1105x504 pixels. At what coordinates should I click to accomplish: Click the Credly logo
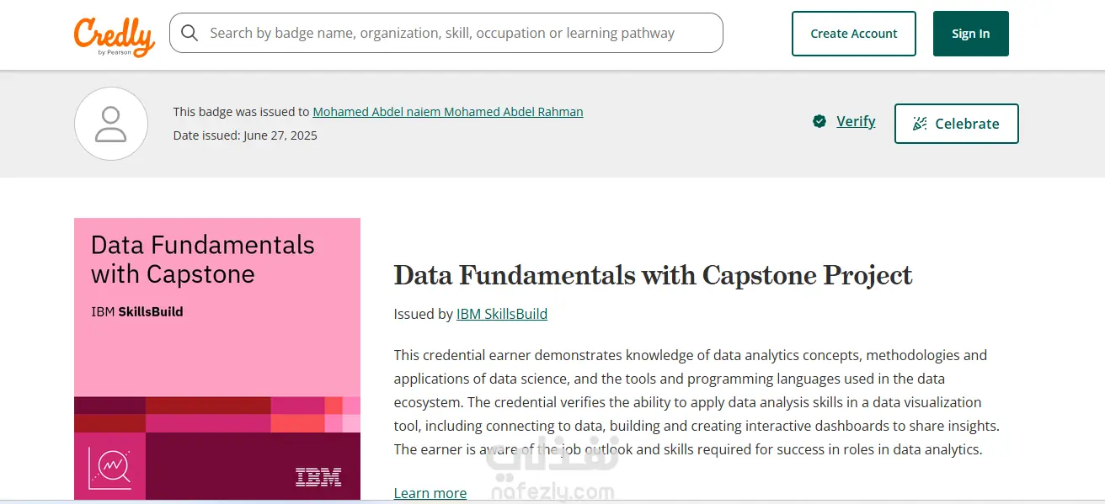pyautogui.click(x=115, y=35)
